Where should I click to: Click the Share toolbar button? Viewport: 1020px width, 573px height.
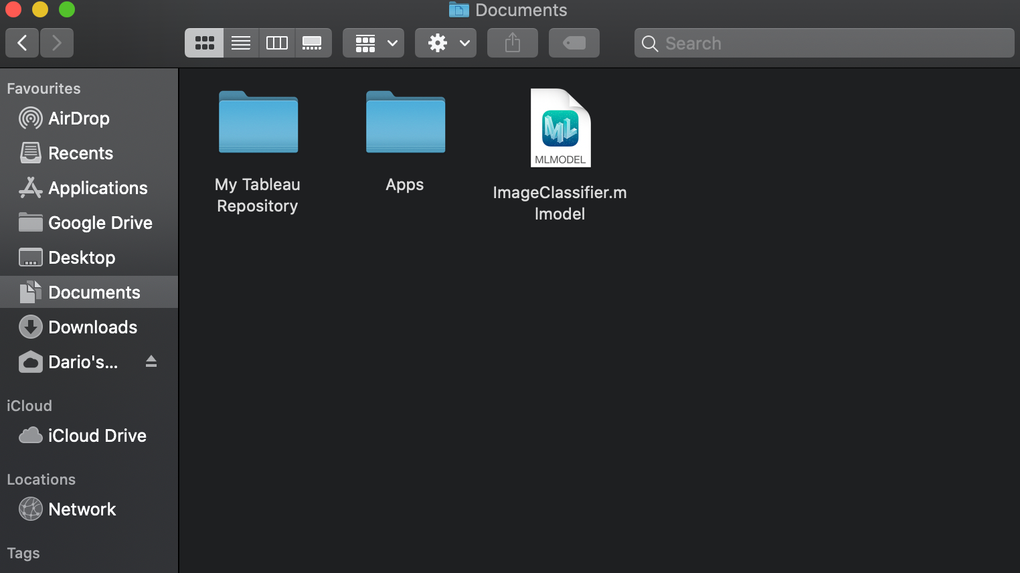[513, 43]
